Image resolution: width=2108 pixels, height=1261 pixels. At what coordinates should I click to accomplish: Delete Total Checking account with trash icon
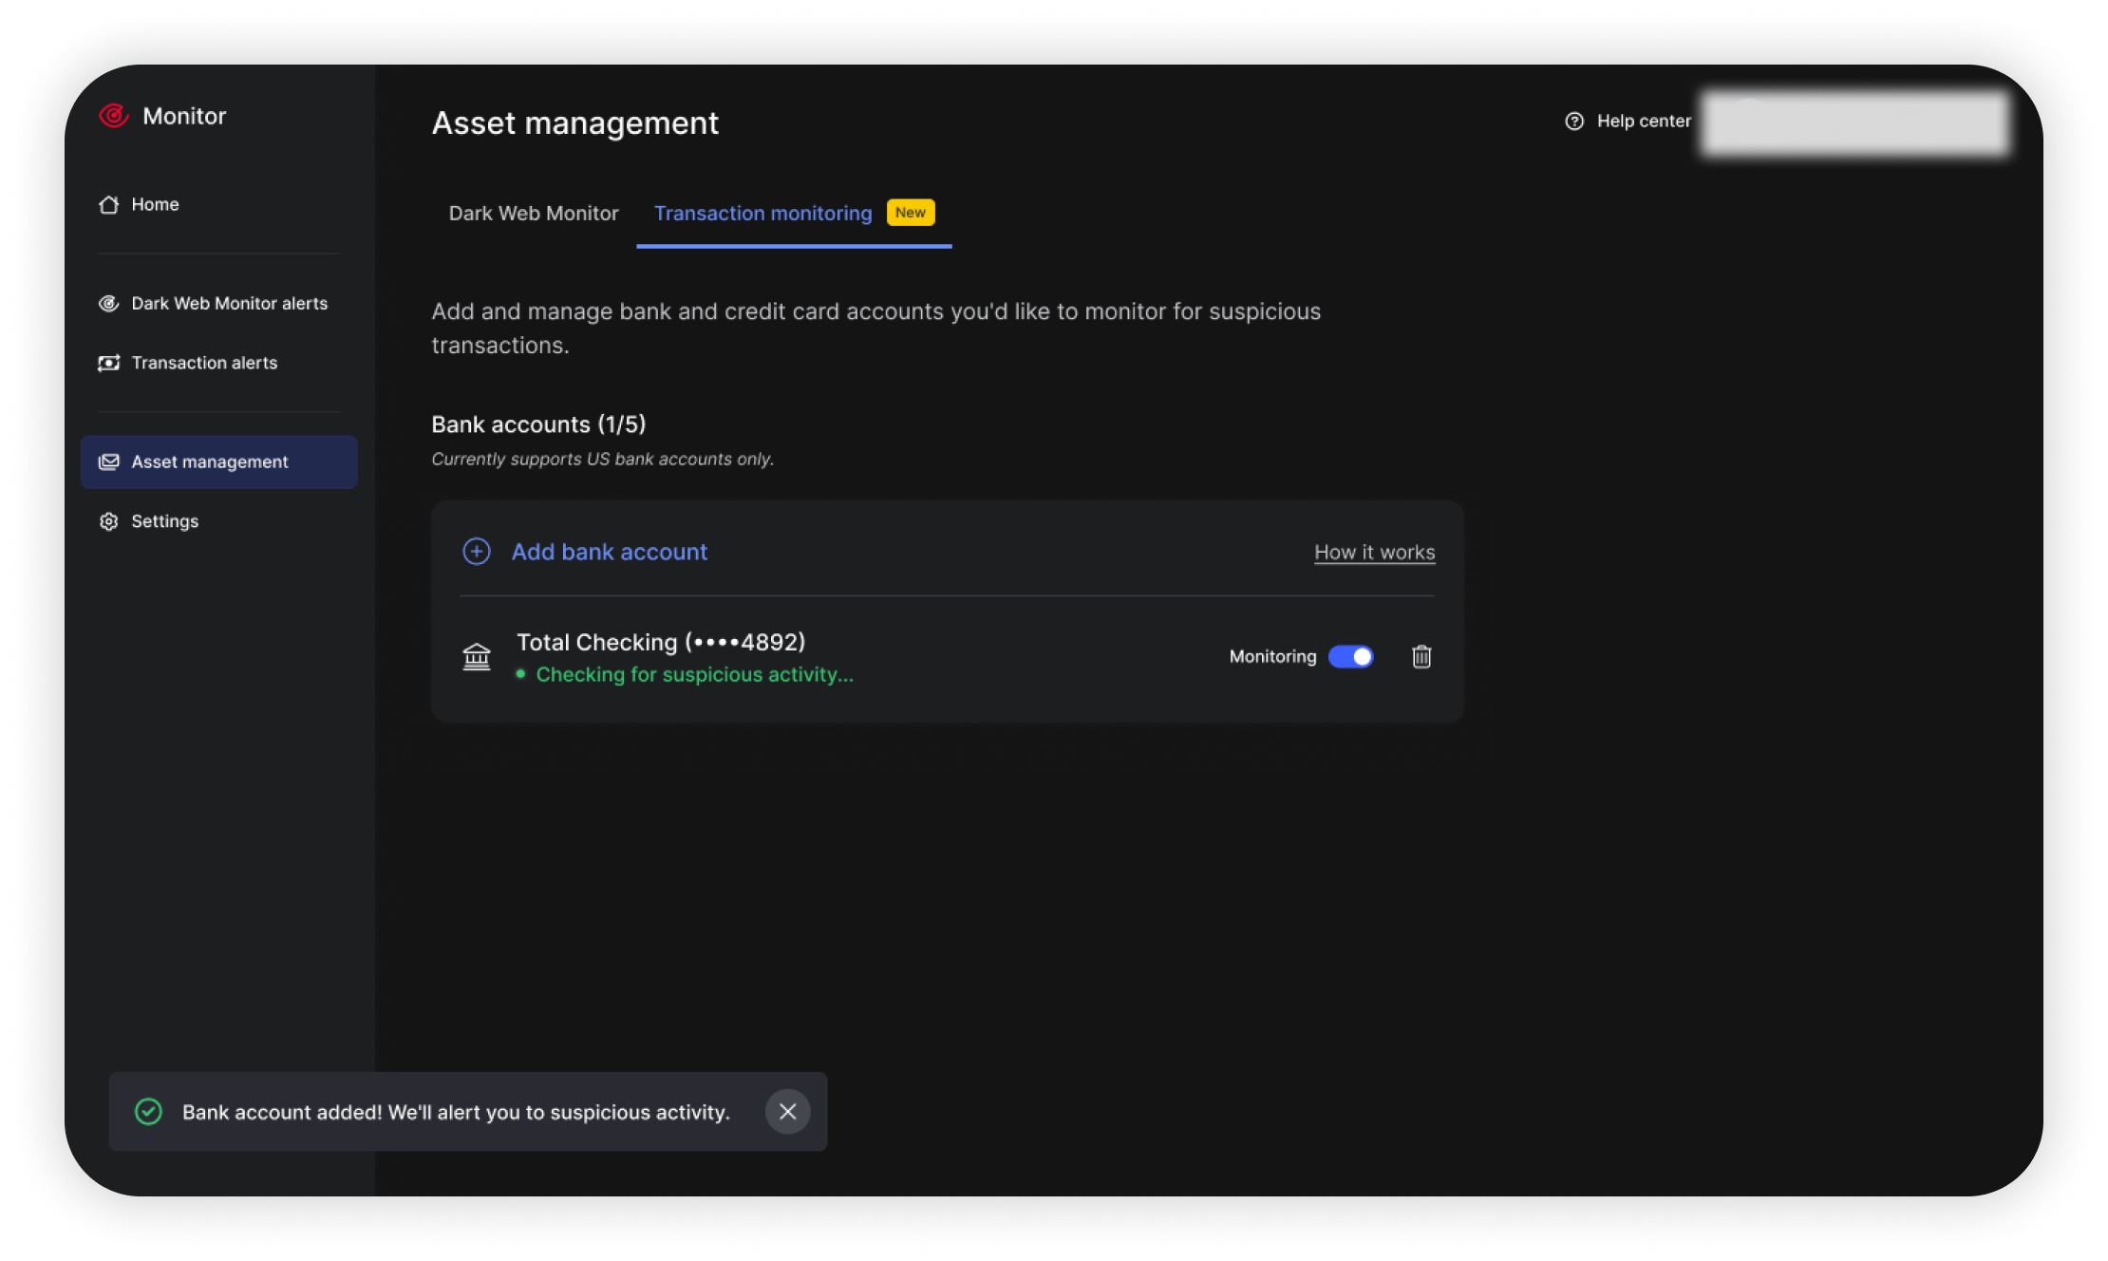pyautogui.click(x=1421, y=656)
